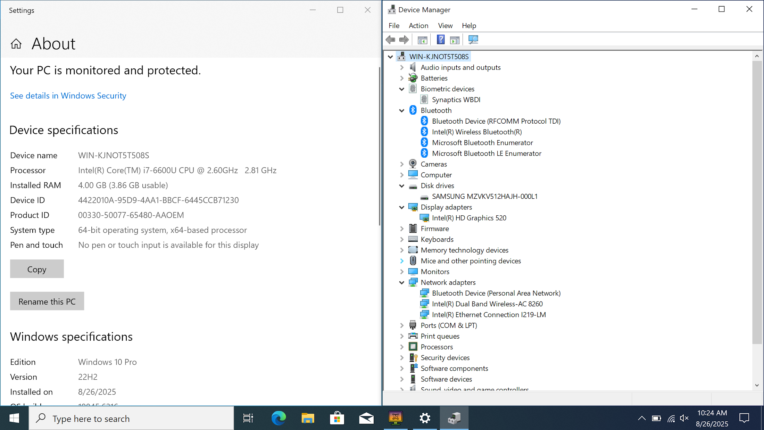This screenshot has width=764, height=430.
Task: Click the Mice and other pointing devices icon
Action: (x=413, y=261)
